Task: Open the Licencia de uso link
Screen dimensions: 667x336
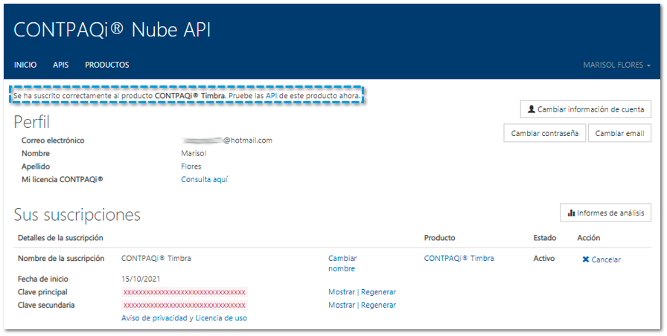Action: coord(221,318)
